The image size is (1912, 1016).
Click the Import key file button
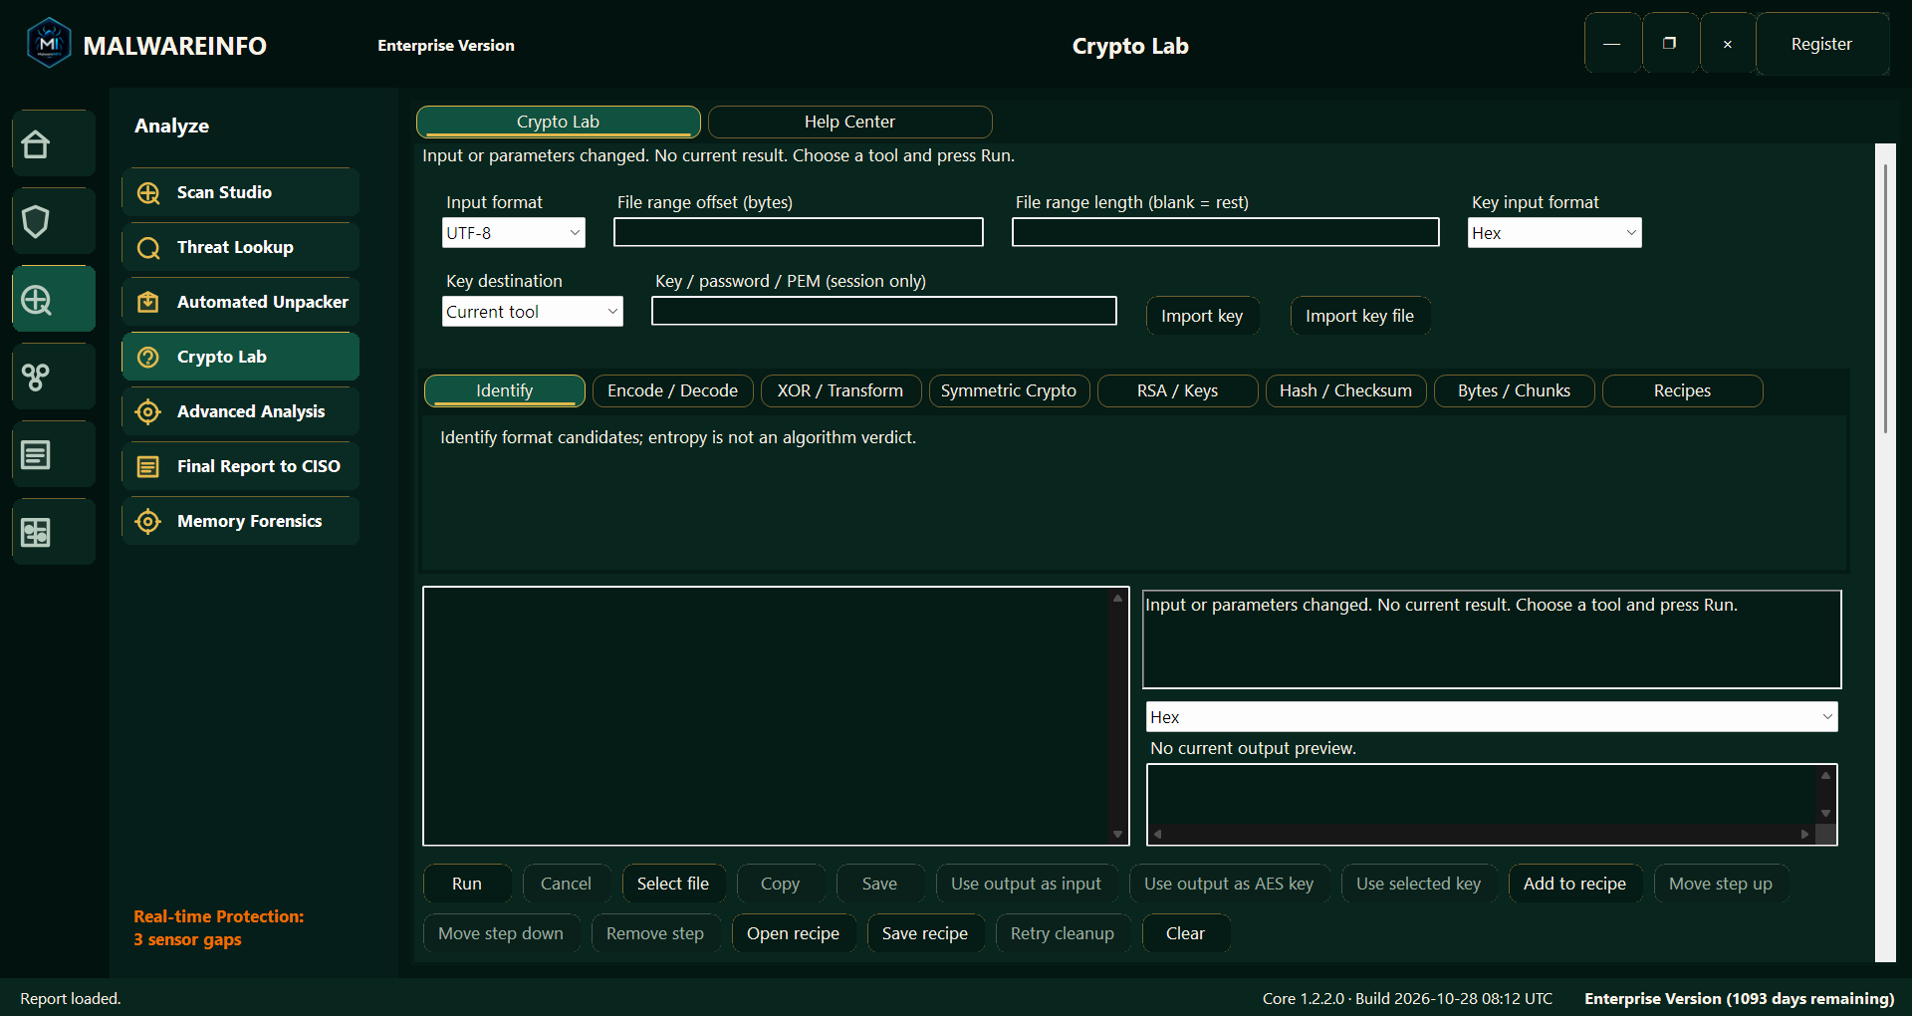tap(1359, 316)
